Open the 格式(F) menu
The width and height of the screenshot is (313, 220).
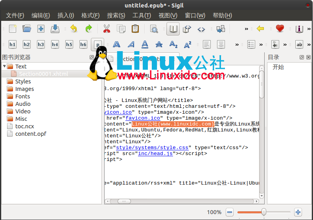point(90,15)
